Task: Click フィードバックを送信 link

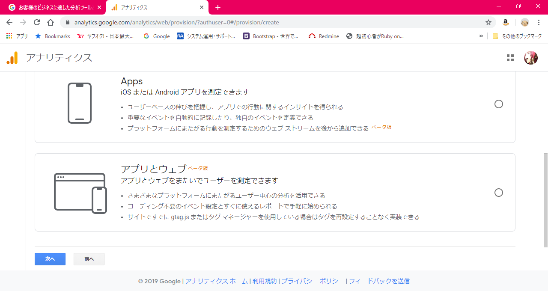Action: pos(379,281)
